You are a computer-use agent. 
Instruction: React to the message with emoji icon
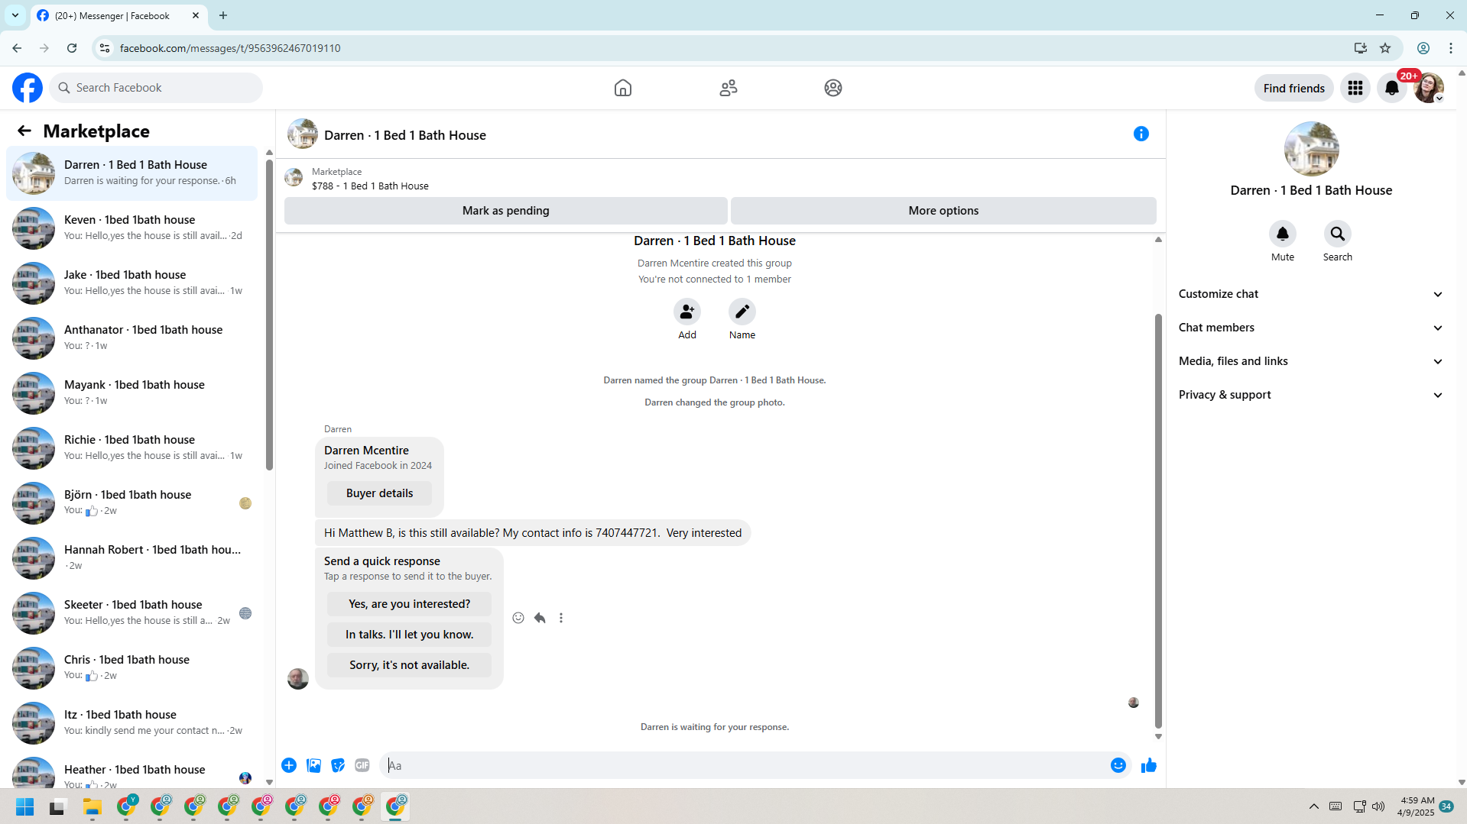518,618
